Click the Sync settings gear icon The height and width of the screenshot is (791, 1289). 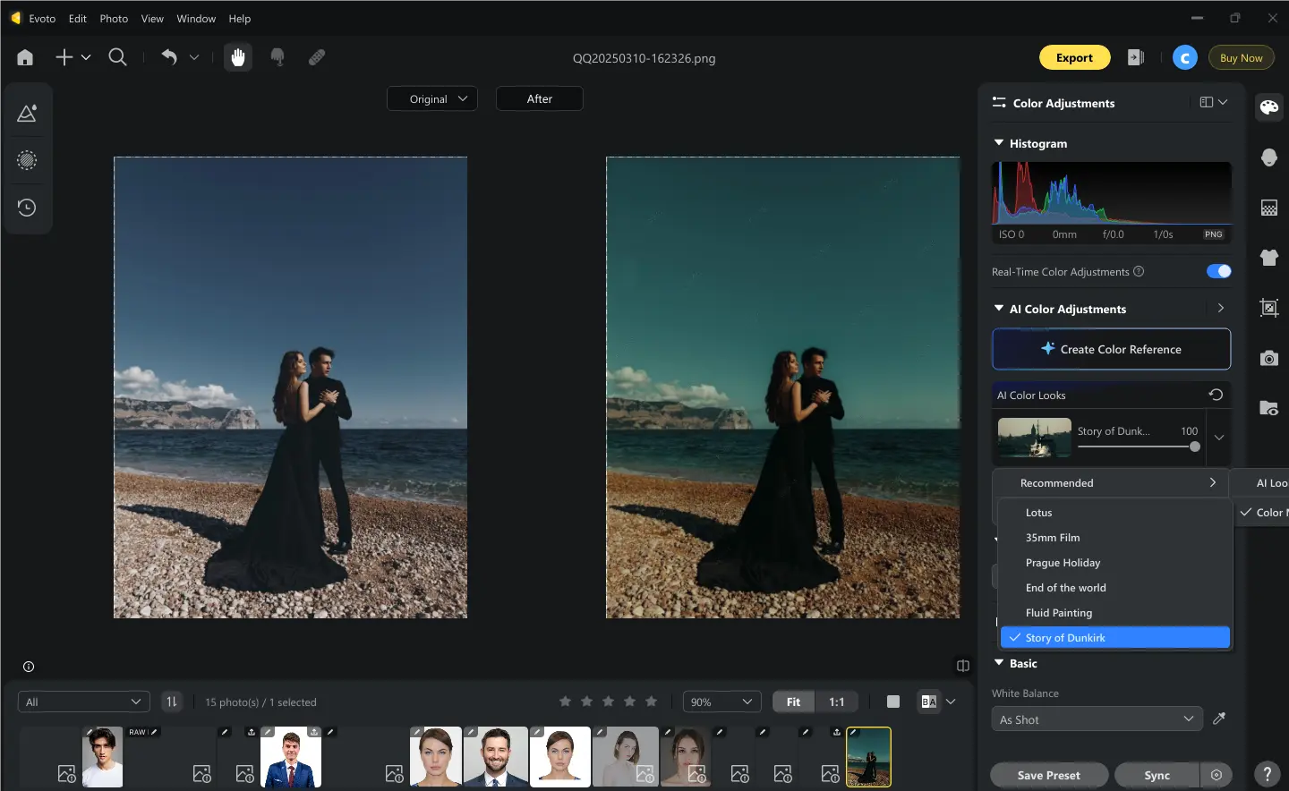(1216, 775)
